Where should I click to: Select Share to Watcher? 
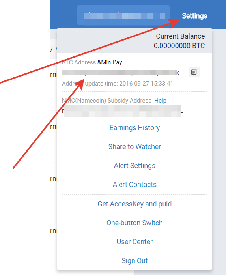tap(134, 147)
